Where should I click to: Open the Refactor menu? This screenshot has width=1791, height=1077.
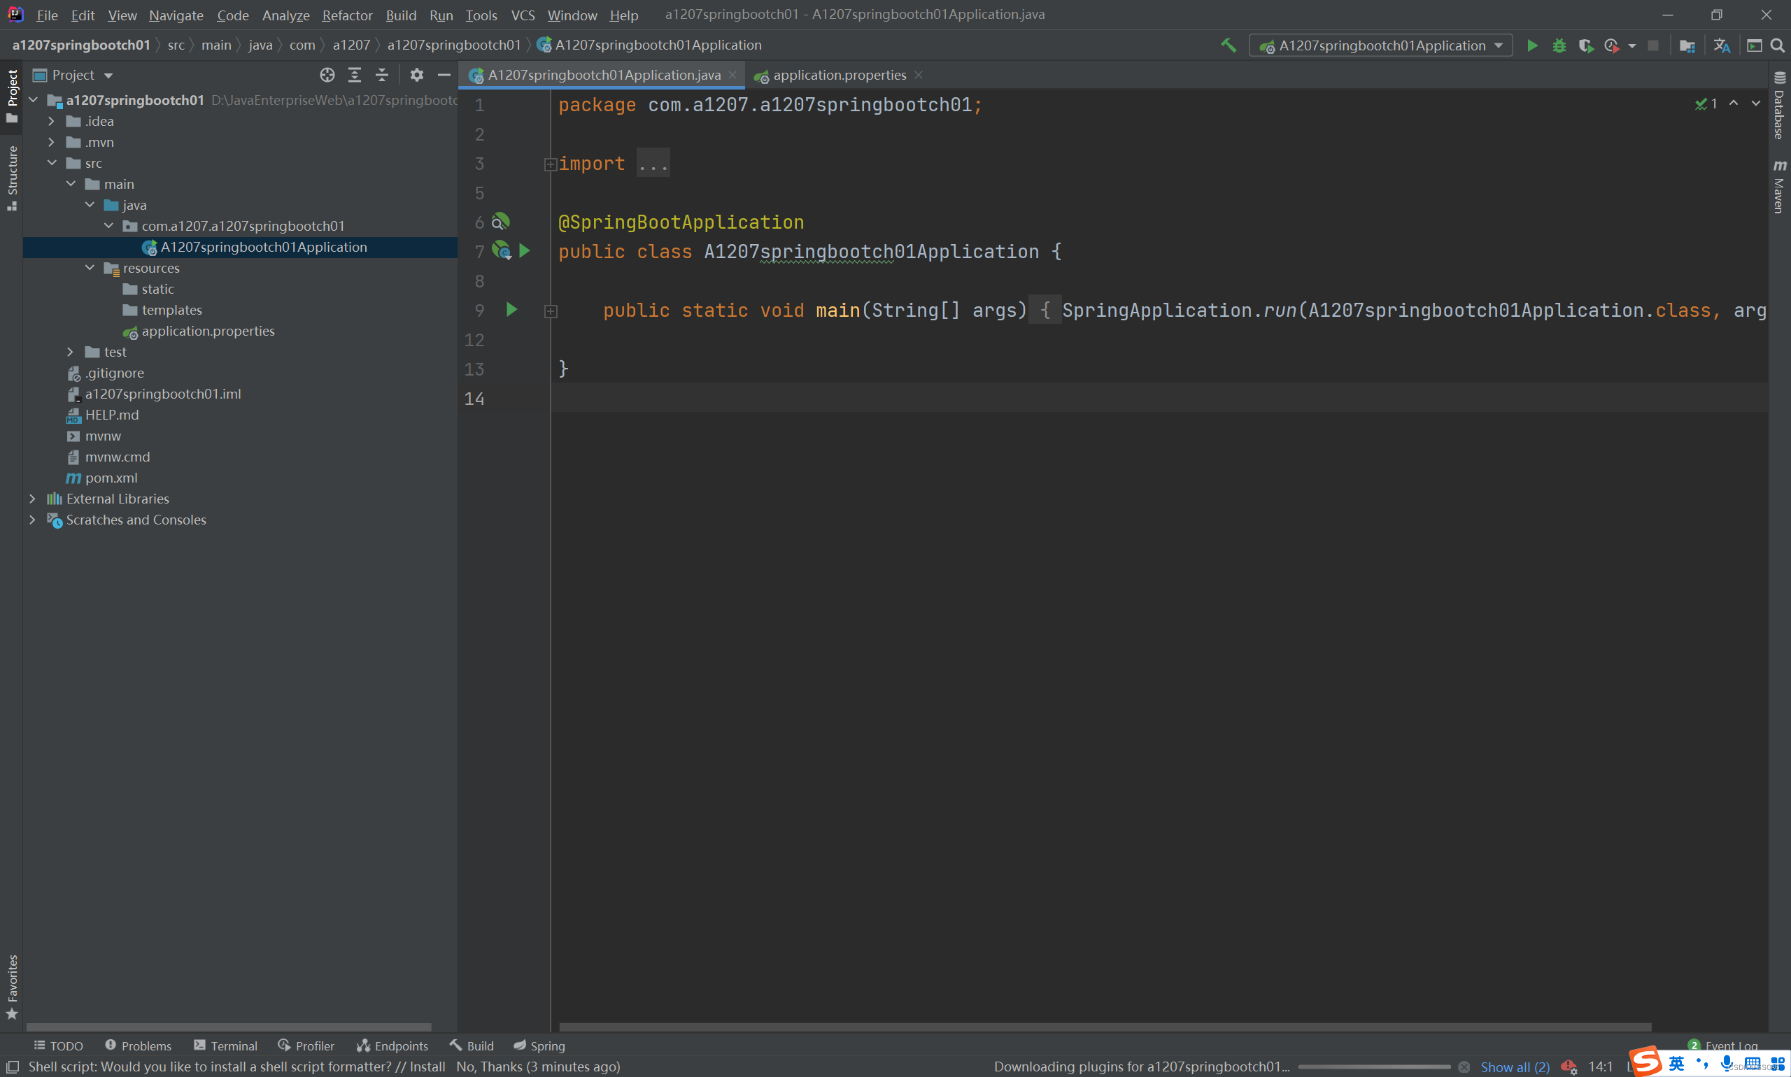click(346, 15)
